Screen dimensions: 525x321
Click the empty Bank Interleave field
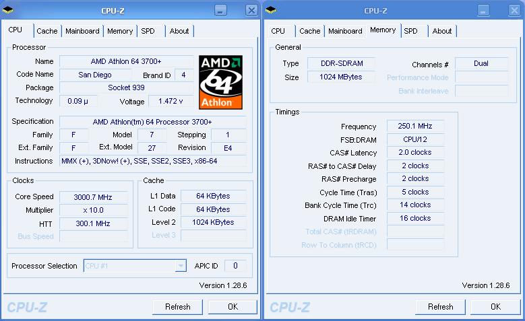(x=481, y=91)
